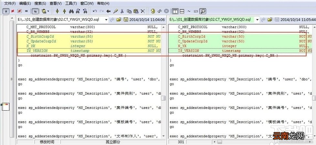Click the 301 status bar value
The width and height of the screenshot is (316, 145).
coord(181,142)
